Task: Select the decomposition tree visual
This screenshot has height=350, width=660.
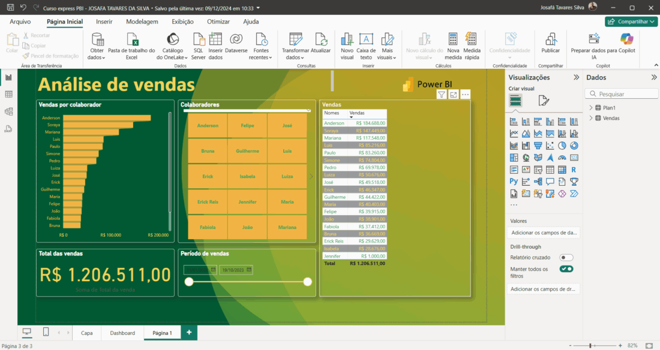Action: 538,182
